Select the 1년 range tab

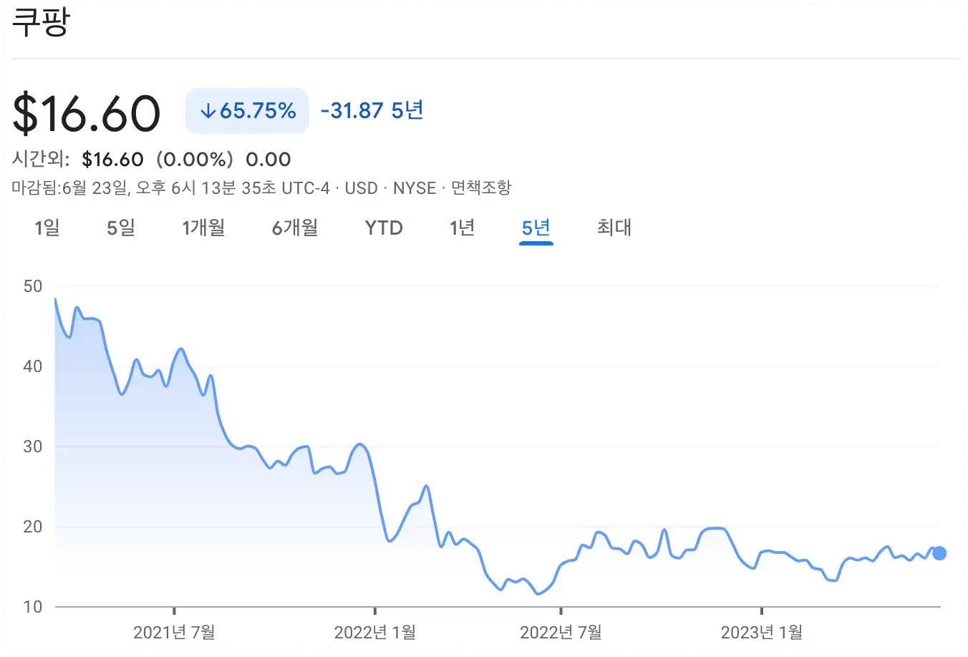(x=462, y=228)
